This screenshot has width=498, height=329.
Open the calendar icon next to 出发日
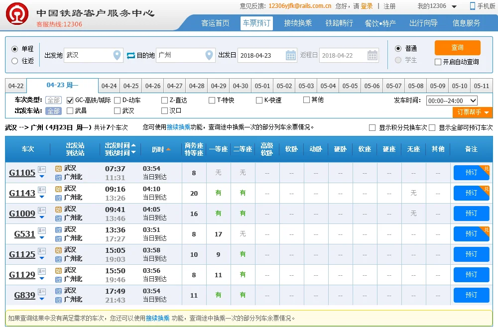[291, 55]
